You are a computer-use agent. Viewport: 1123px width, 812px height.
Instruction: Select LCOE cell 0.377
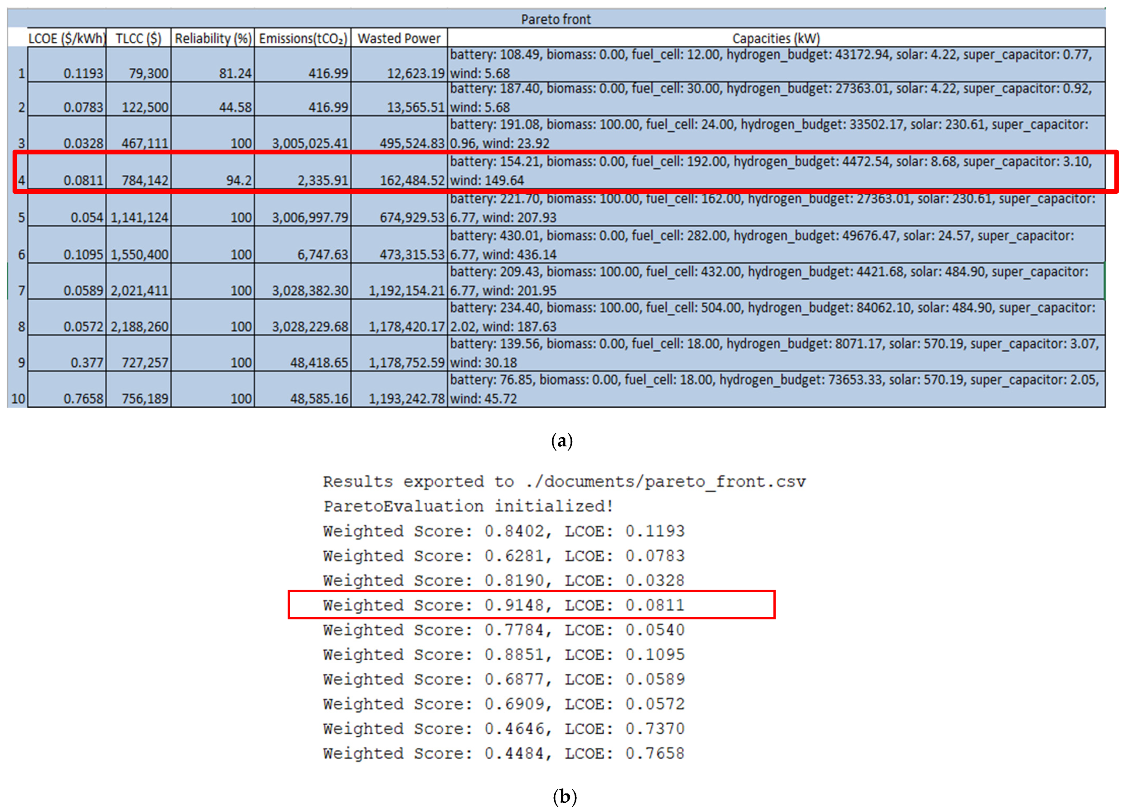(66, 353)
